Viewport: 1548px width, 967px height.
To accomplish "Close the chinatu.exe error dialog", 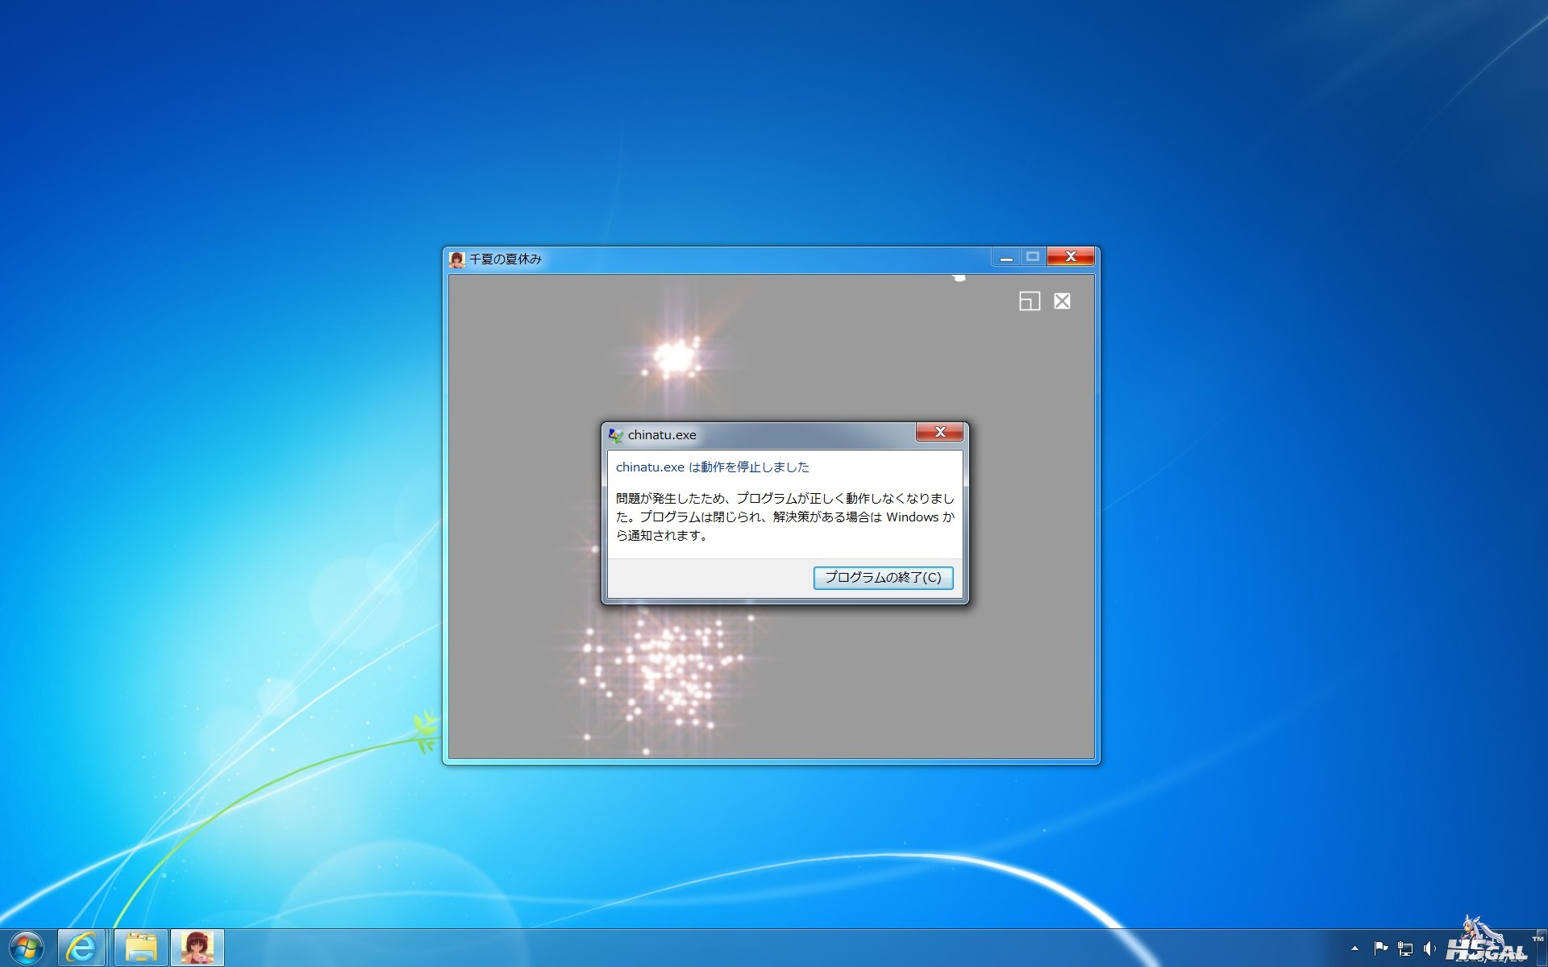I will [939, 433].
